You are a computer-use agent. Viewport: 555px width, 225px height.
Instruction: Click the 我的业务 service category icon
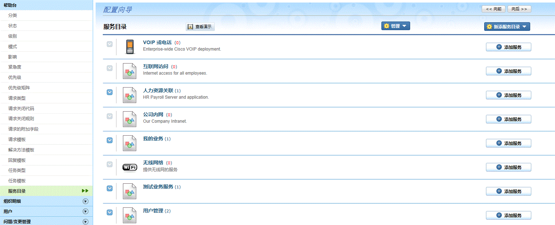pos(129,143)
